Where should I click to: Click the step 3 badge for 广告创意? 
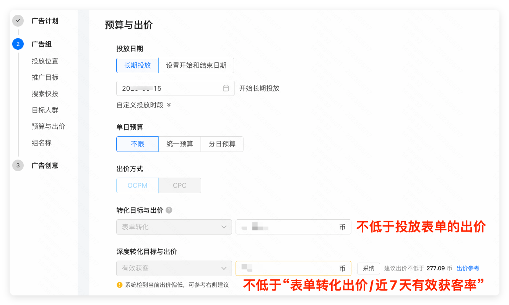tap(18, 165)
